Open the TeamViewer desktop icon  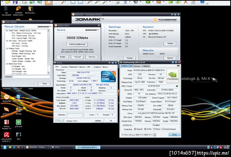click(18, 98)
